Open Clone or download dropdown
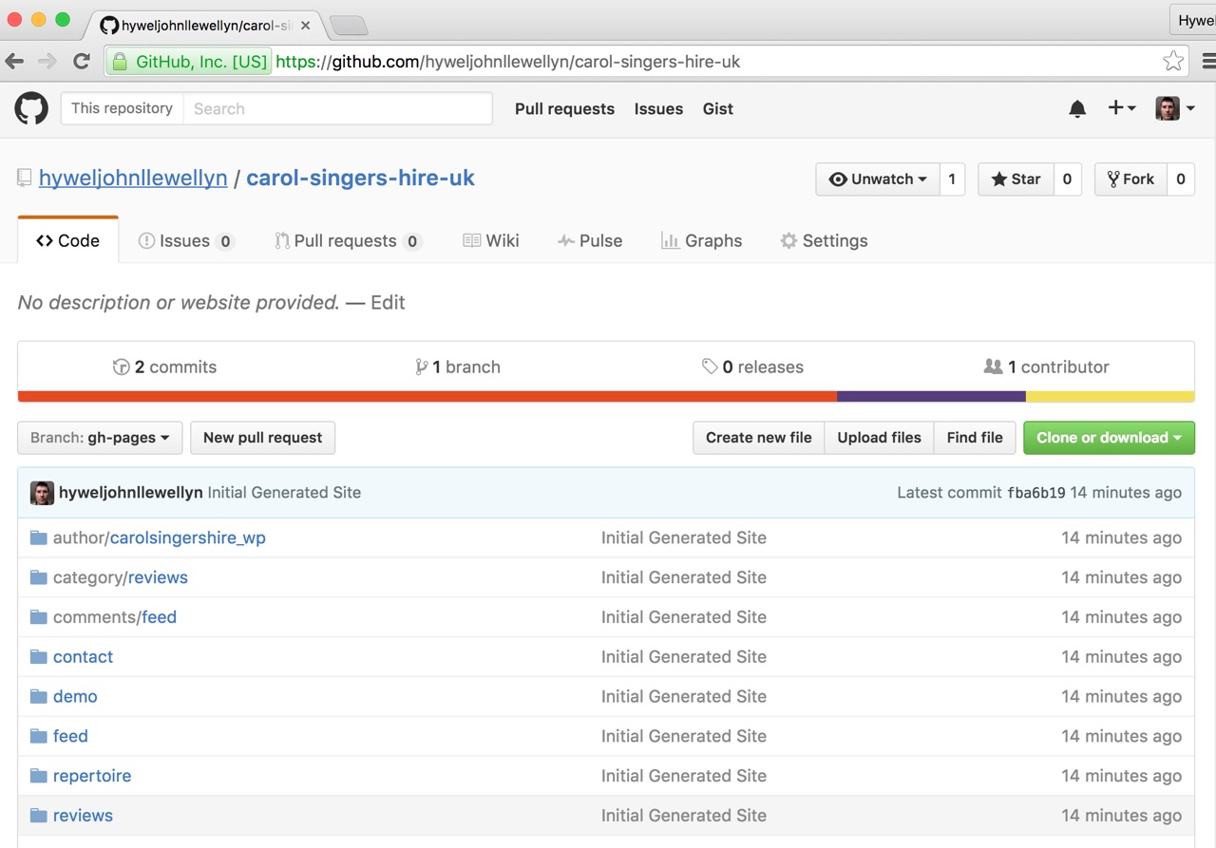The height and width of the screenshot is (848, 1216). (x=1109, y=438)
